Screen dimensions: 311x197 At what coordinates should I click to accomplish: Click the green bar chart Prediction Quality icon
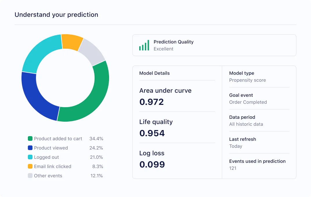point(144,45)
